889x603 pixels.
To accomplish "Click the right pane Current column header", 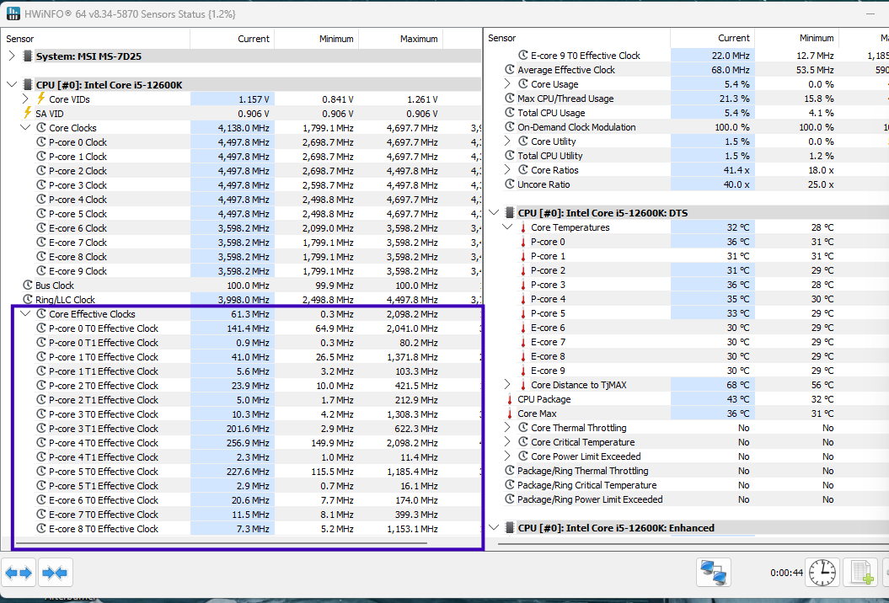I will (712, 38).
